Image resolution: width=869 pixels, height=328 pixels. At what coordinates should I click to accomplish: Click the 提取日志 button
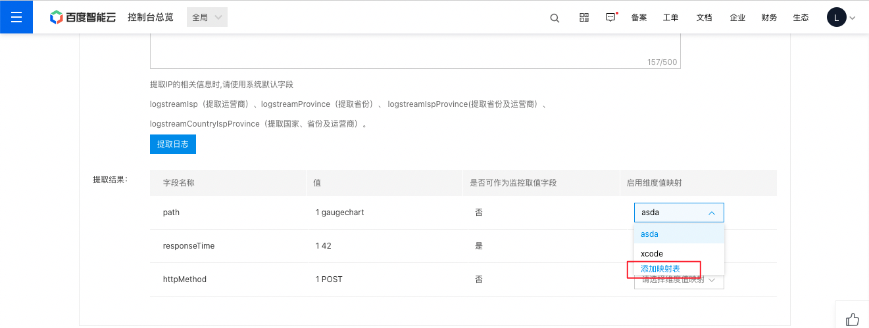[x=173, y=144]
